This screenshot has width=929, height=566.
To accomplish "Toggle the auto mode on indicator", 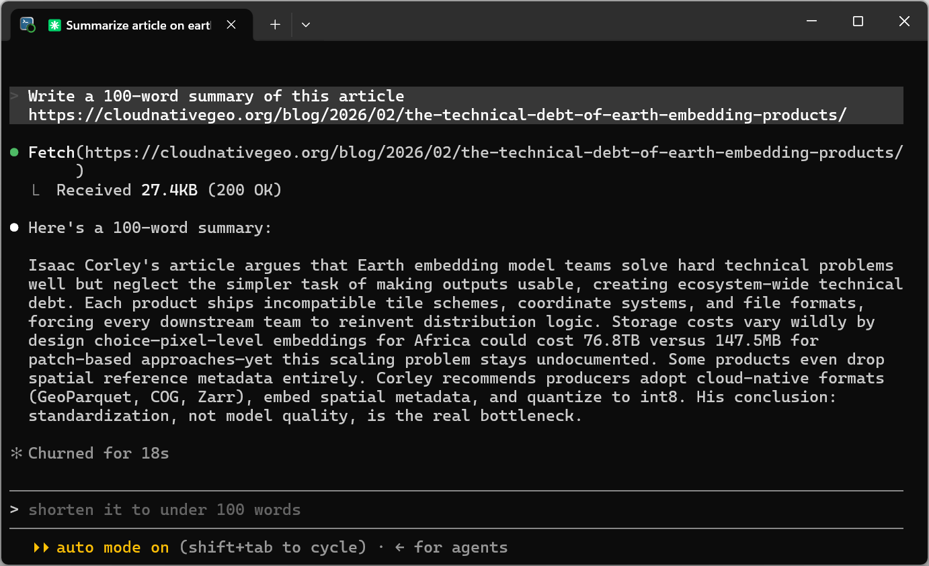I will 113,547.
